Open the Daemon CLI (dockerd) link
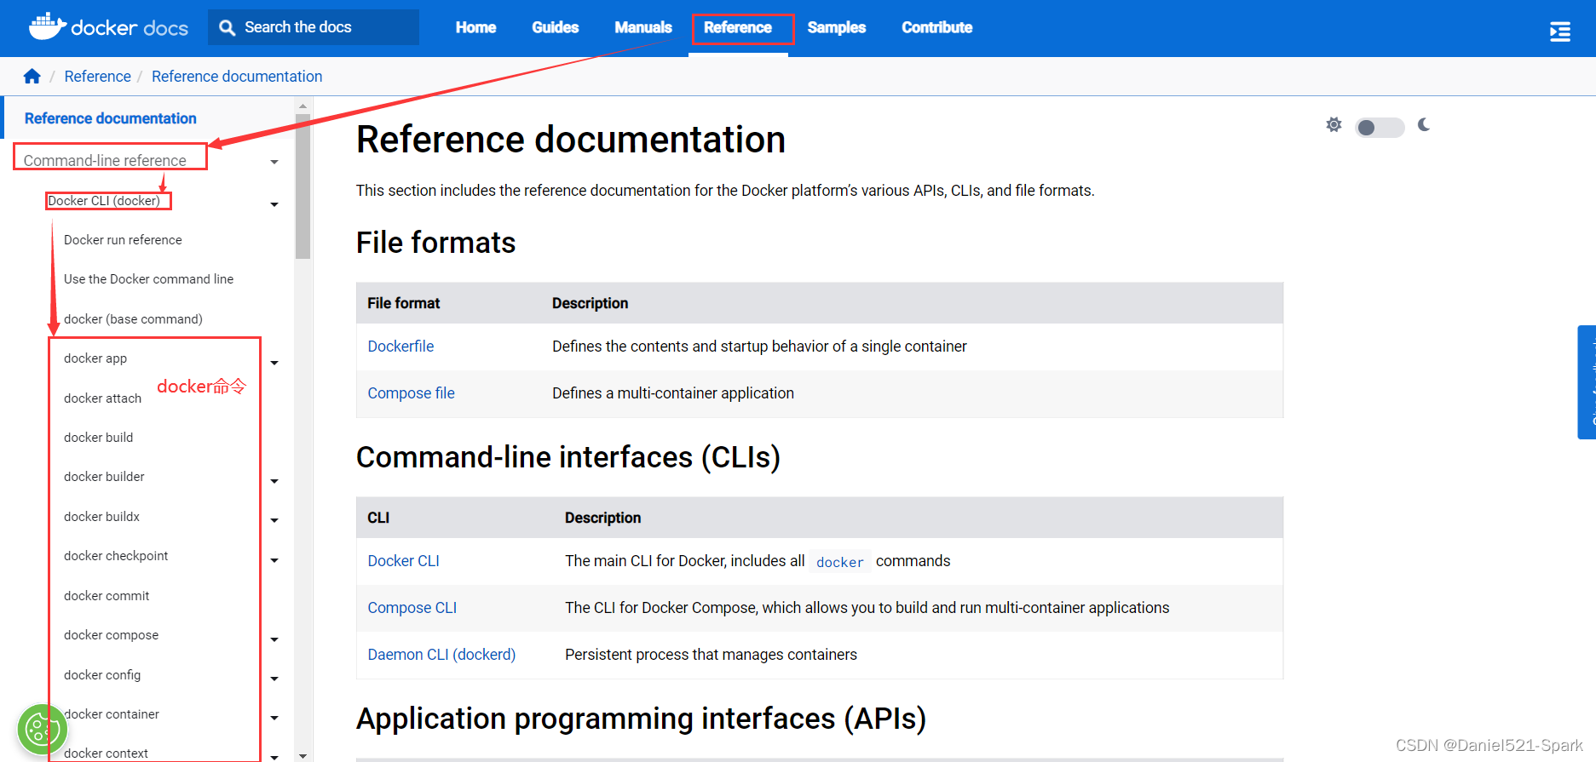This screenshot has width=1596, height=762. point(441,655)
